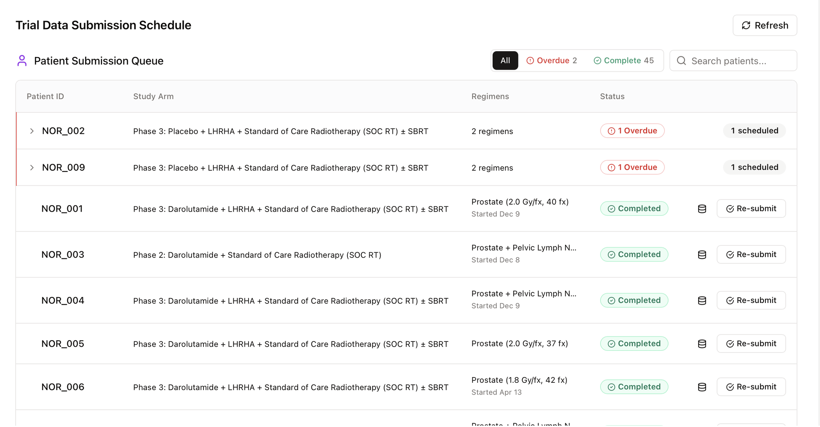Click 1 scheduled badge for NOR_002
The width and height of the screenshot is (820, 427).
point(754,131)
